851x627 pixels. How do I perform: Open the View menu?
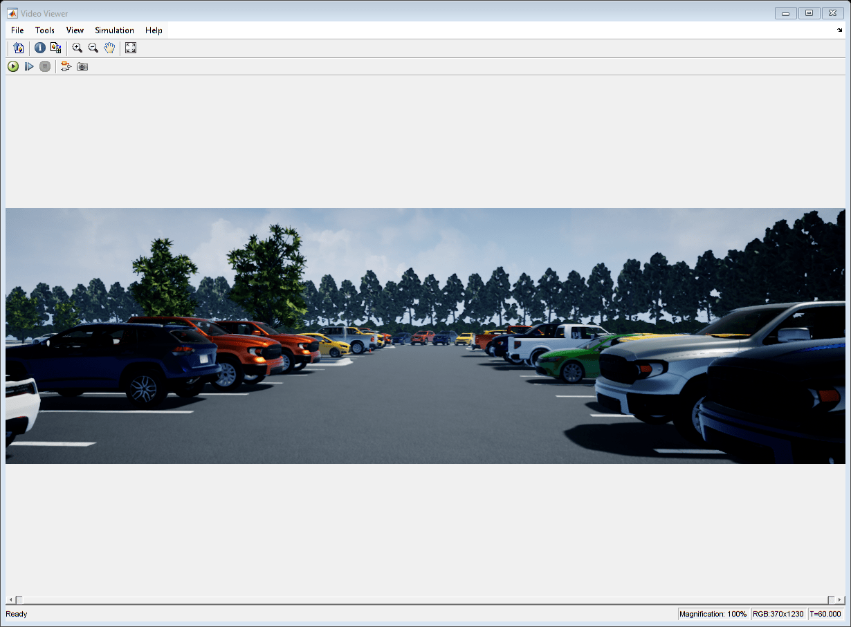coord(75,30)
